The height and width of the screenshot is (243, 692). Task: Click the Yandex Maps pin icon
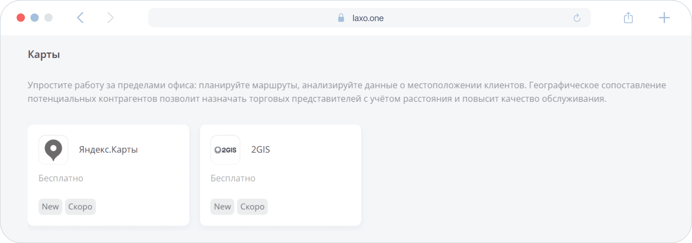click(x=53, y=150)
